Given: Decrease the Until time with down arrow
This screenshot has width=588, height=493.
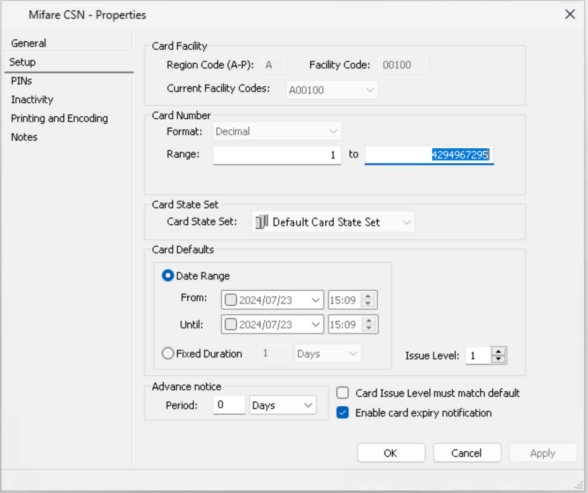Looking at the screenshot, I should [369, 328].
